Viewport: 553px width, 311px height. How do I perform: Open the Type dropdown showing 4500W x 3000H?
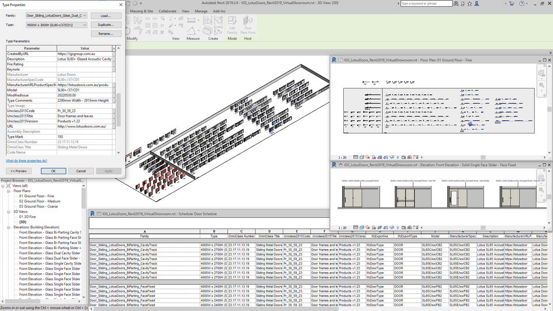(x=85, y=25)
